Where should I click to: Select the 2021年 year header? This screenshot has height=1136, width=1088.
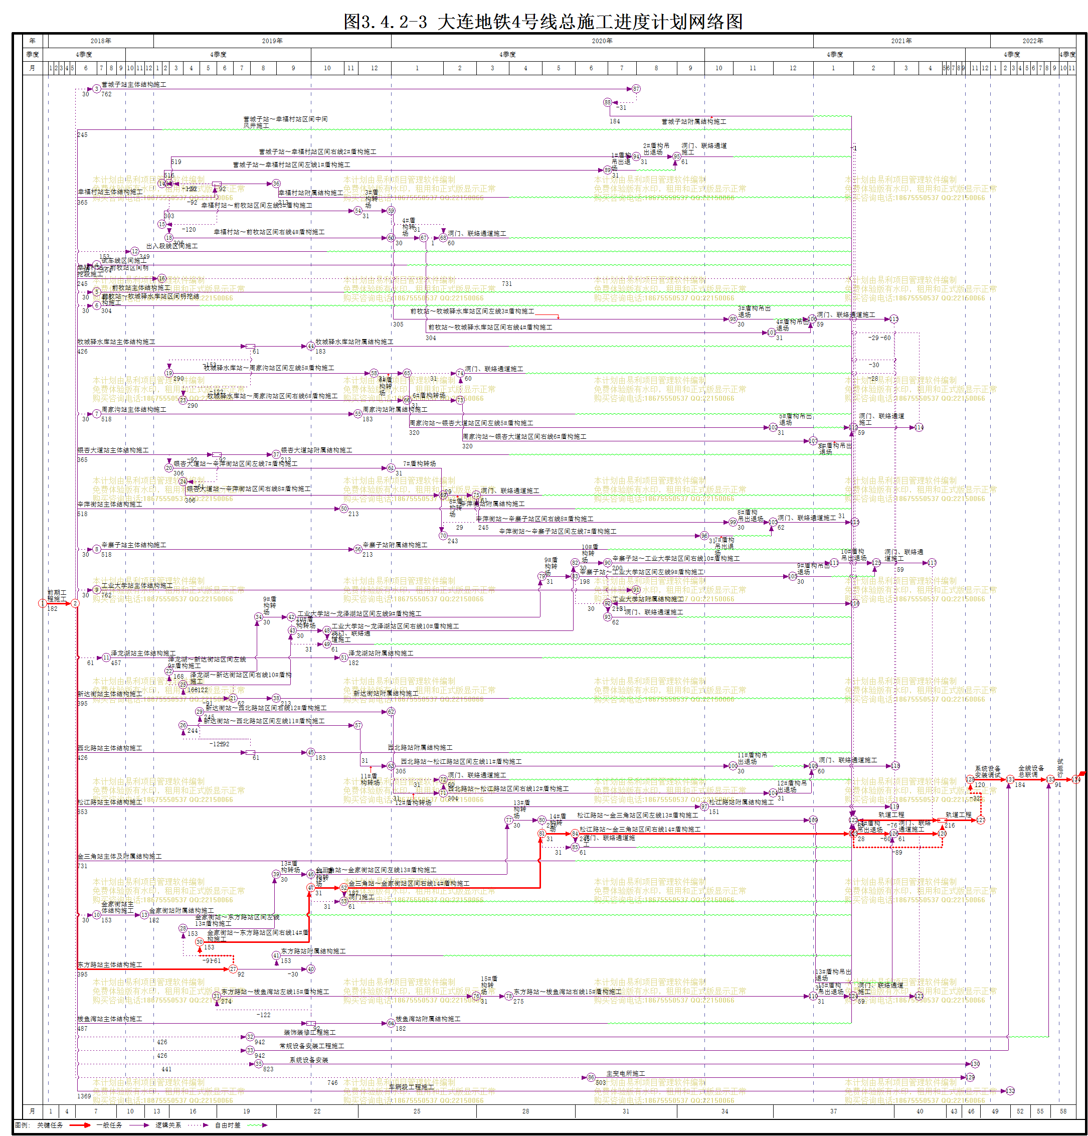point(901,41)
